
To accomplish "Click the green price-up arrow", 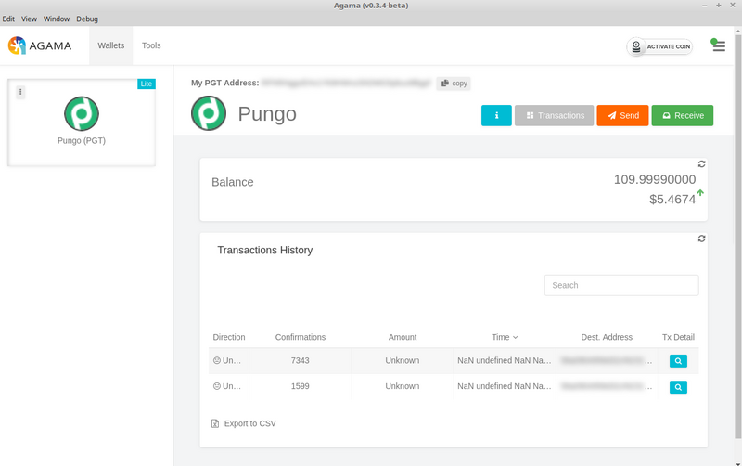I will point(700,192).
